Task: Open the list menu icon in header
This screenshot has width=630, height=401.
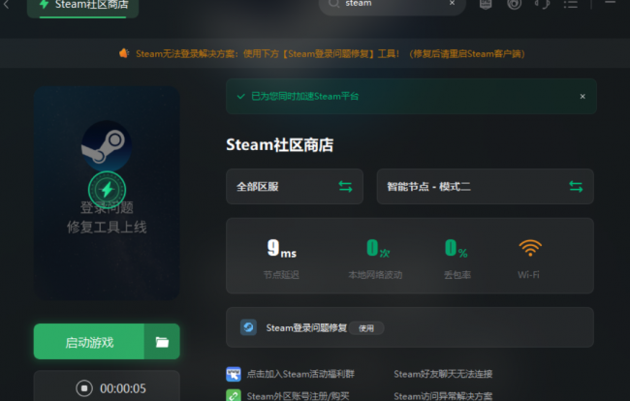Action: pos(571,5)
